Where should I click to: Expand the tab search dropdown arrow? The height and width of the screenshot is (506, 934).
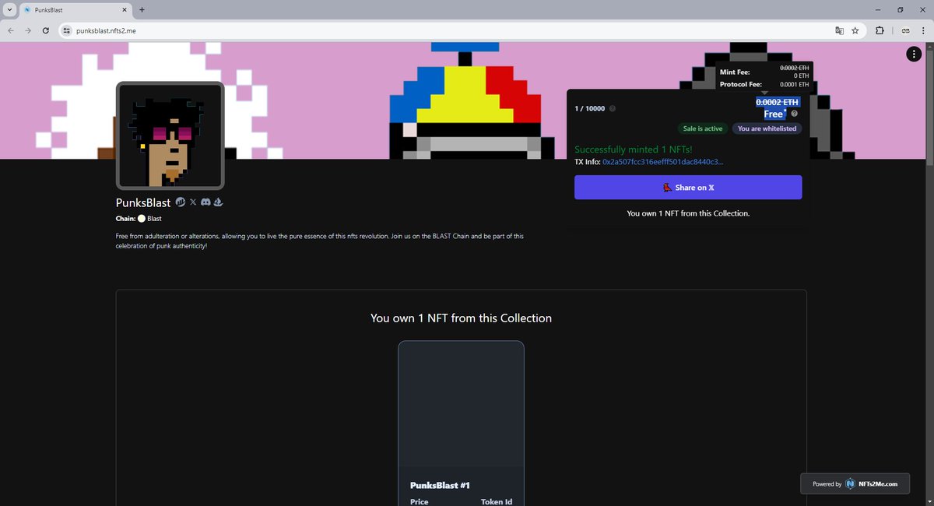click(x=8, y=9)
